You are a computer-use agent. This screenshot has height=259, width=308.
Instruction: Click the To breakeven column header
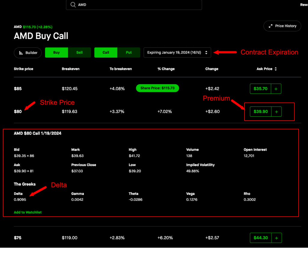pyautogui.click(x=121, y=69)
